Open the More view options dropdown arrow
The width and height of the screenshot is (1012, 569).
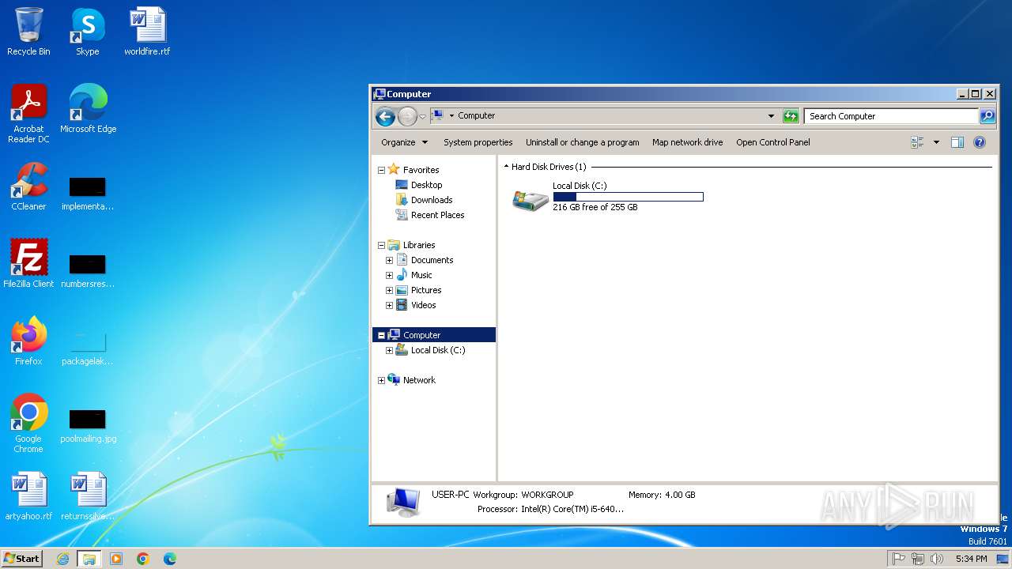coord(936,142)
